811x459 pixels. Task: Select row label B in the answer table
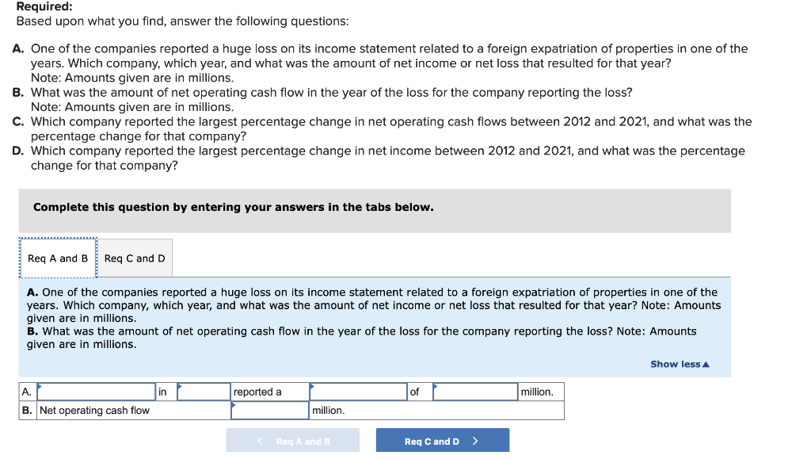coord(26,410)
